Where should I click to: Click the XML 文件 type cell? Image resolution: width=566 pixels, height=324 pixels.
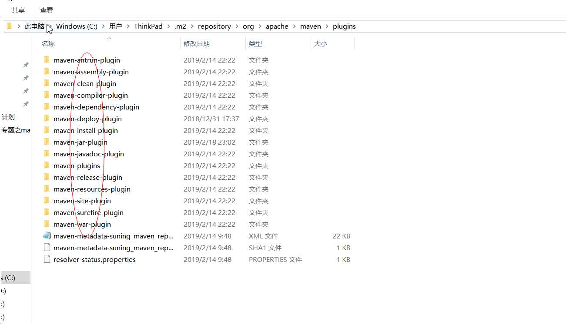(x=264, y=236)
